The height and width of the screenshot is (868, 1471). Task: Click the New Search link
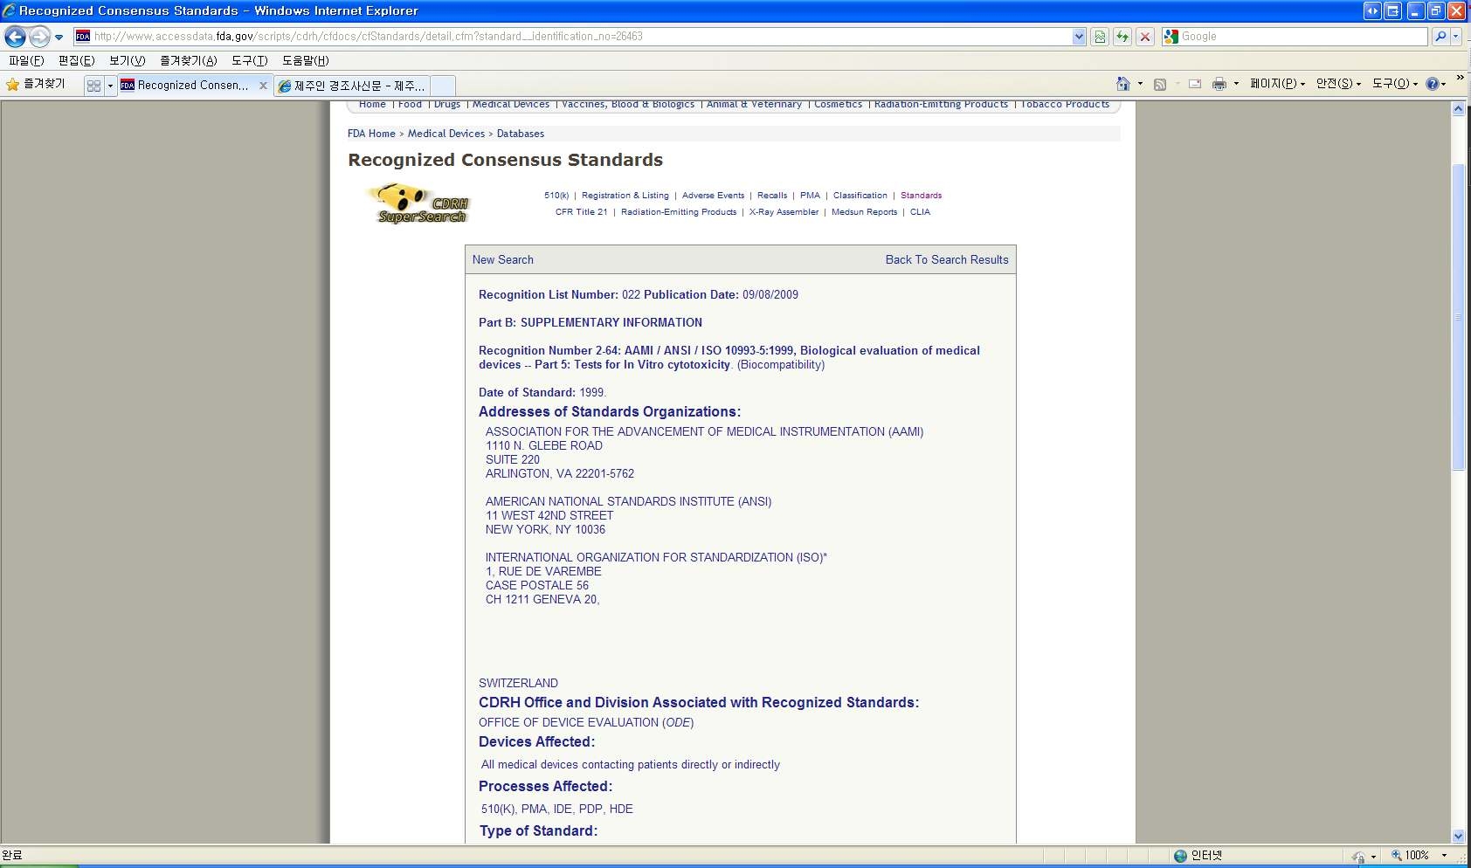tap(503, 259)
